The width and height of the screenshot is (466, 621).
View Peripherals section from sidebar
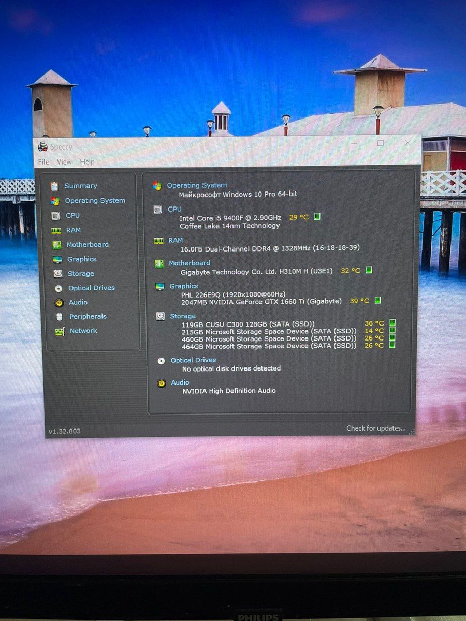[x=88, y=317]
